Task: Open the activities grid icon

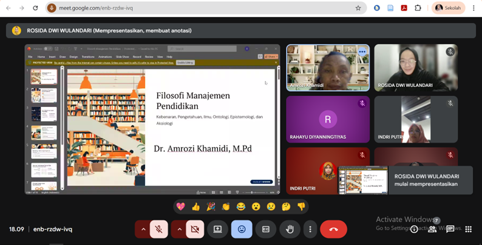Action: [468, 229]
